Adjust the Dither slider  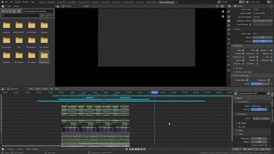point(260,84)
